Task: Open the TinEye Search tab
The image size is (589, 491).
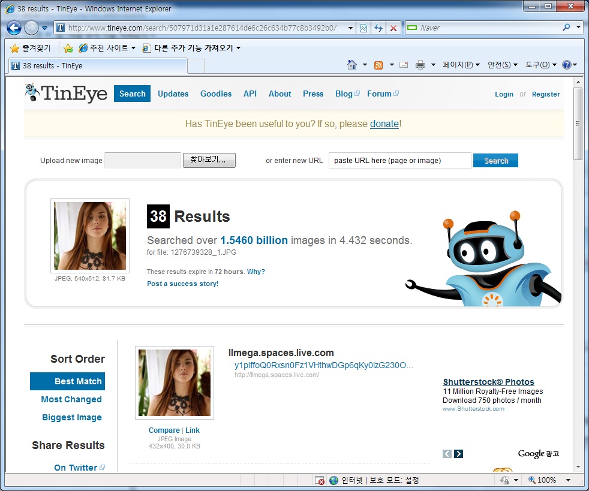Action: point(132,94)
